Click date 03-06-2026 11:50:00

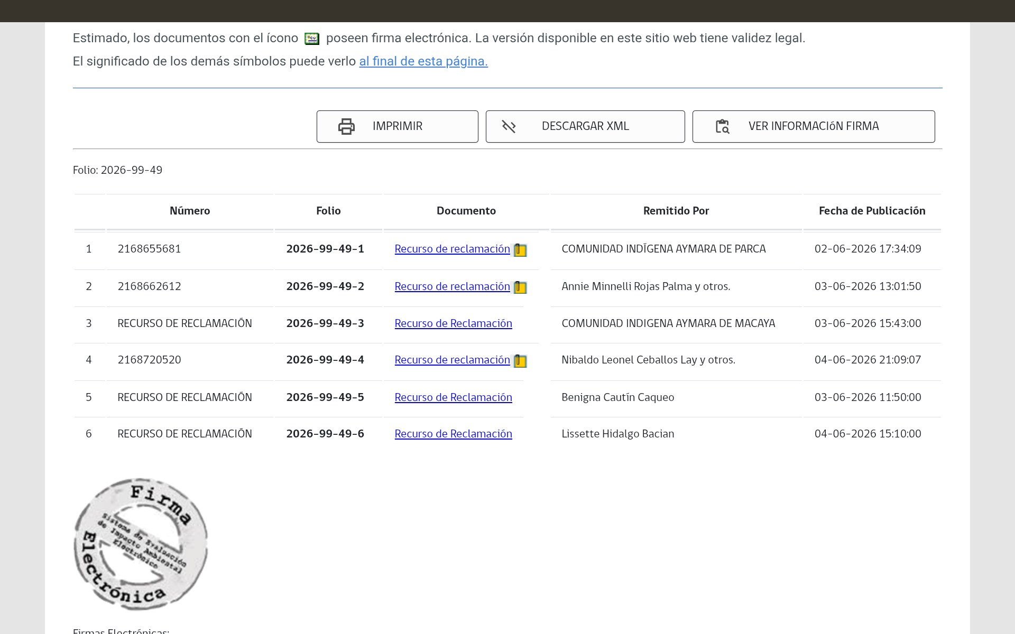pyautogui.click(x=868, y=397)
